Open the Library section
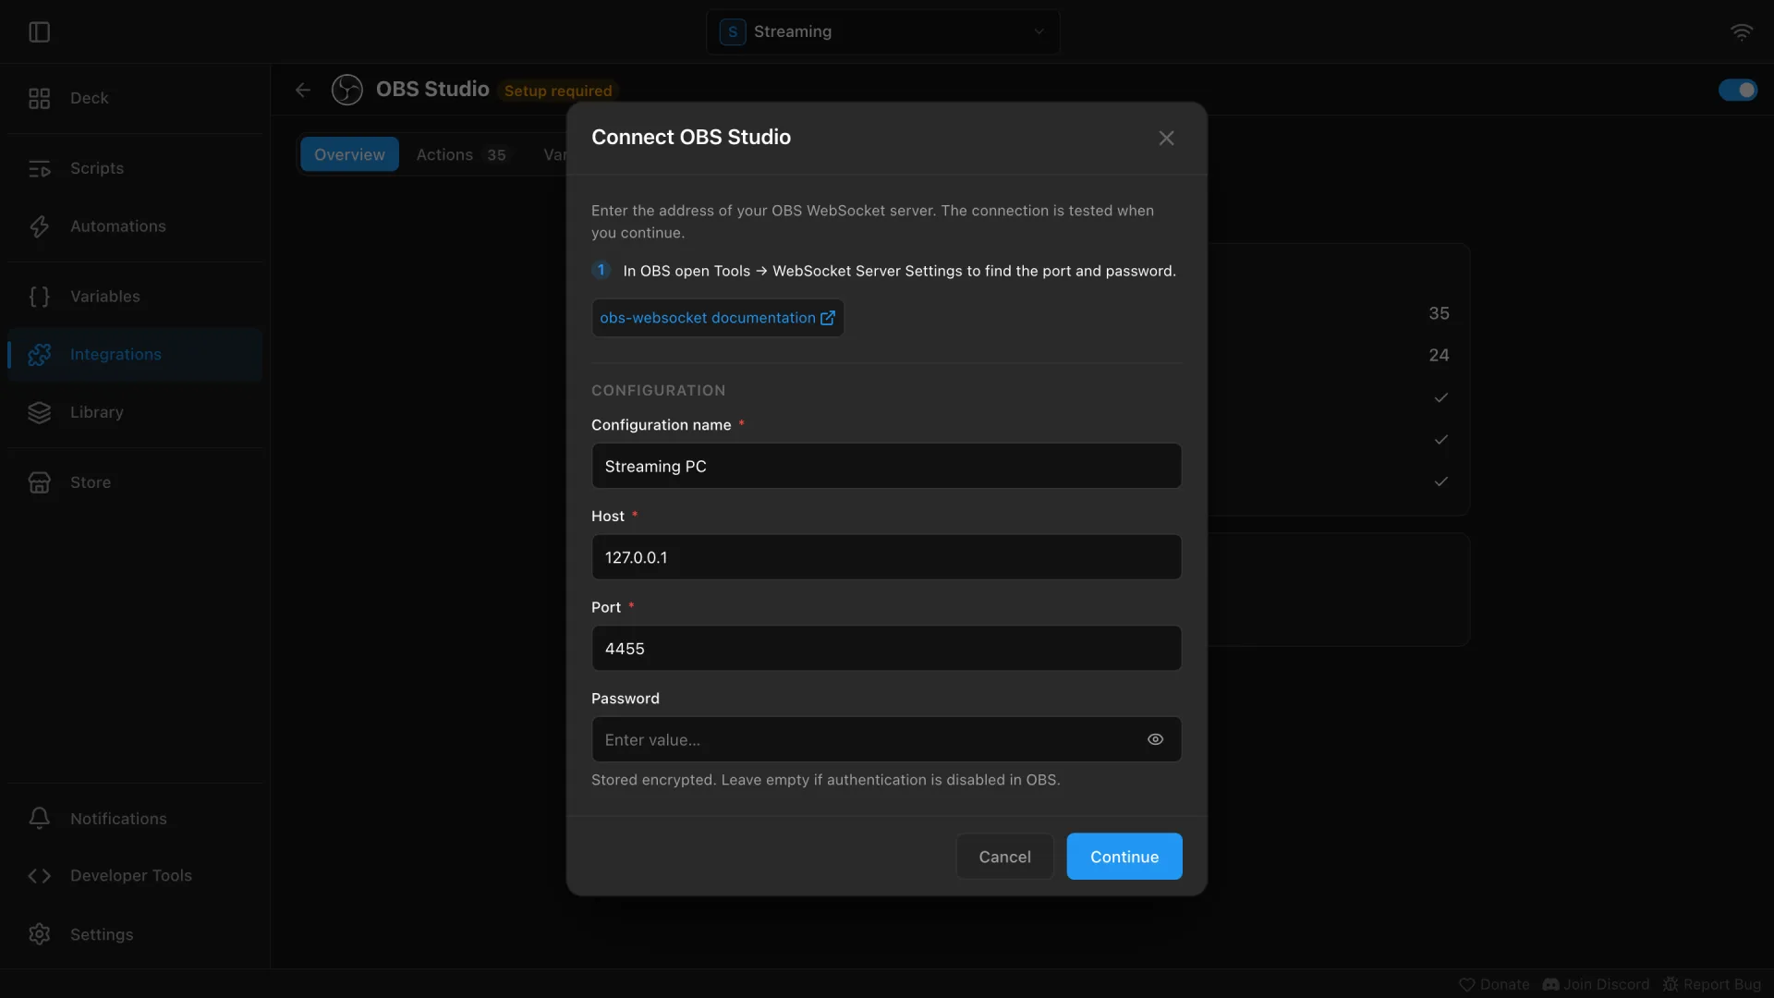Screen dimensions: 1774x998 pyautogui.click(x=135, y=412)
